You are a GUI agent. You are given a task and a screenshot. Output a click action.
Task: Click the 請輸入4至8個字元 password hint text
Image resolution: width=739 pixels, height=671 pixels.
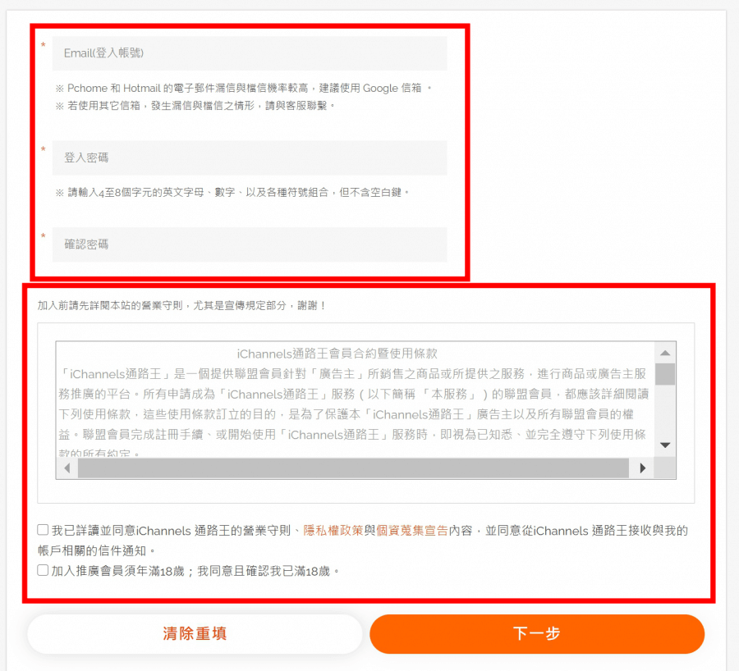coord(232,192)
